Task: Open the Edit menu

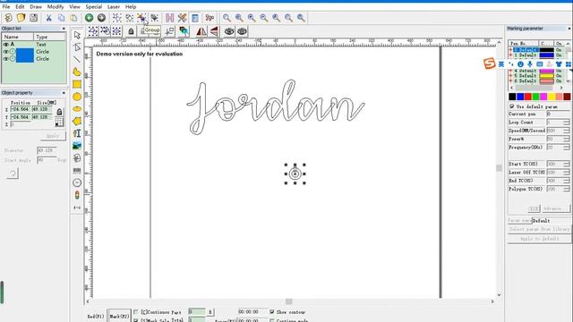Action: point(20,6)
